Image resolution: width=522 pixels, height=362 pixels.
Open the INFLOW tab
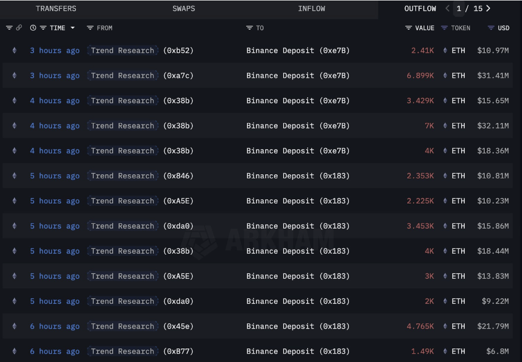click(x=311, y=9)
